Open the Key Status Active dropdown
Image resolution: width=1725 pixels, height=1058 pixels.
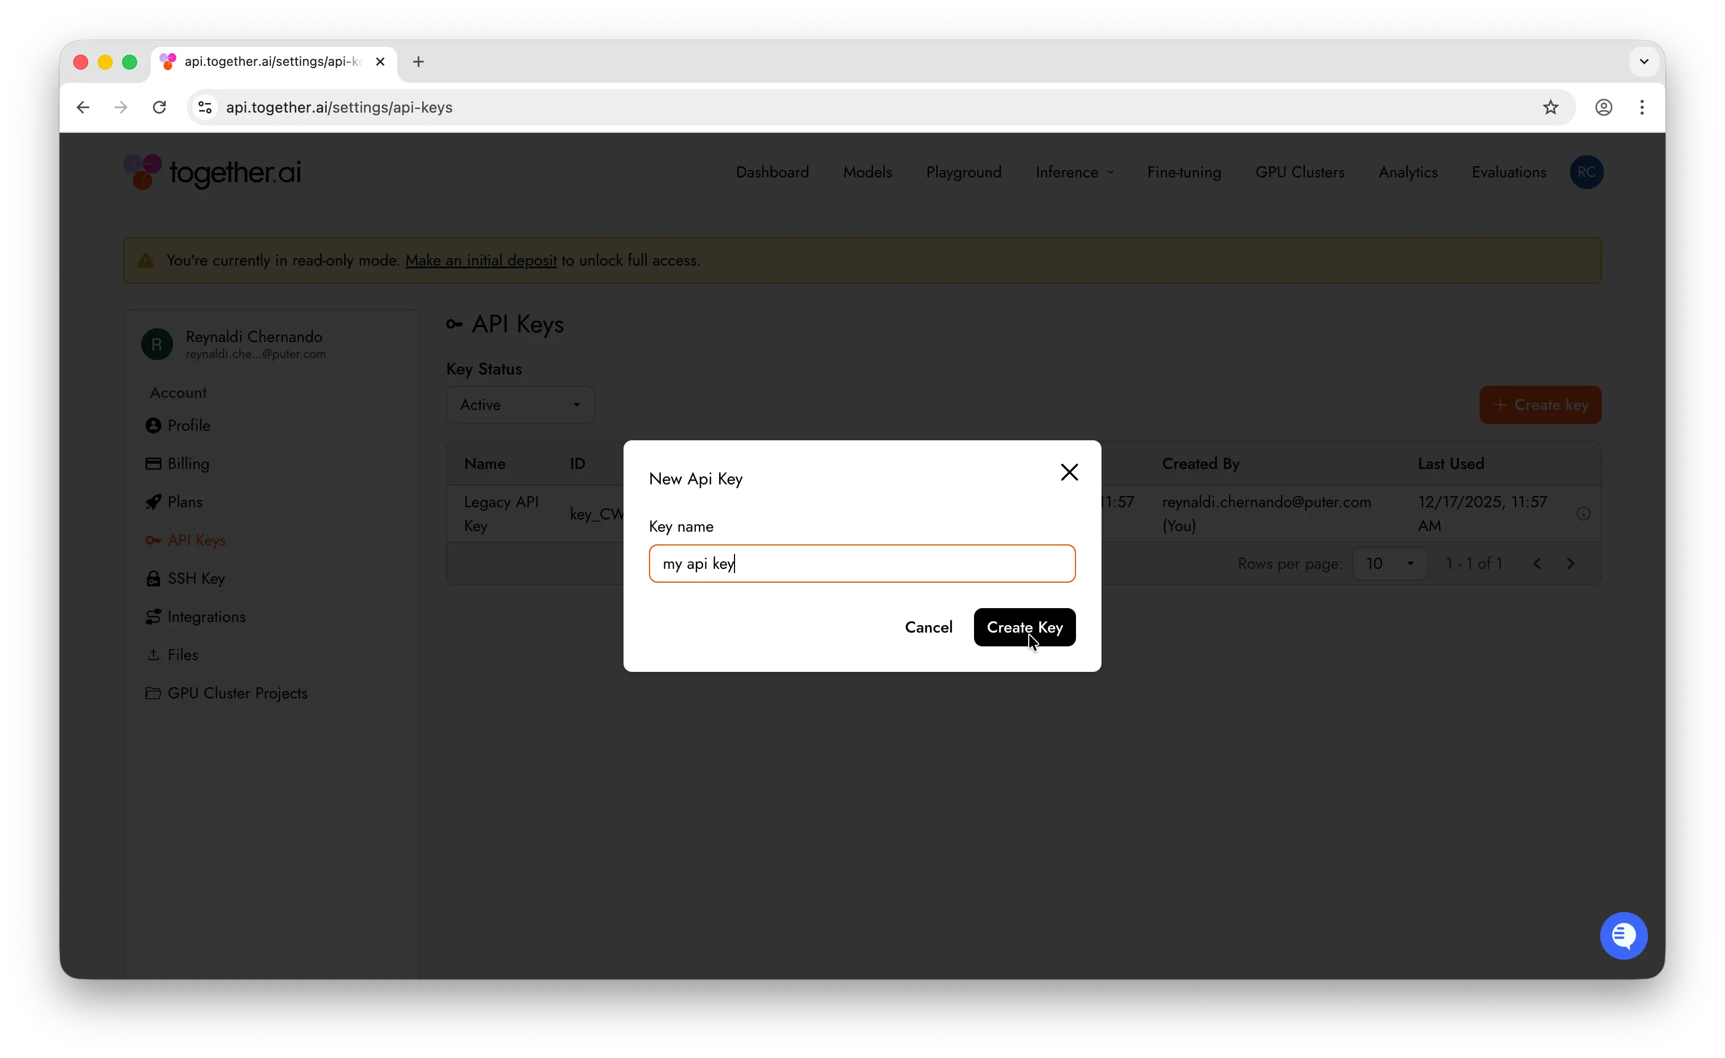[519, 405]
